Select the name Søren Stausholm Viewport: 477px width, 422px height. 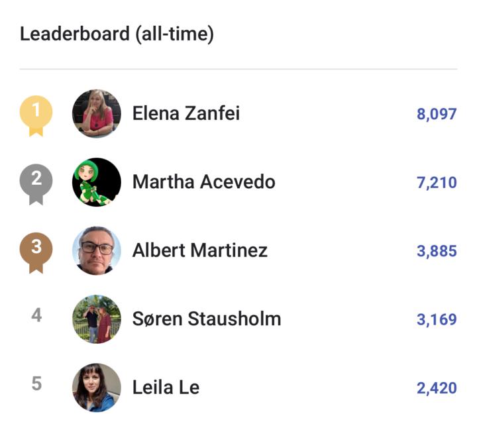(x=207, y=319)
